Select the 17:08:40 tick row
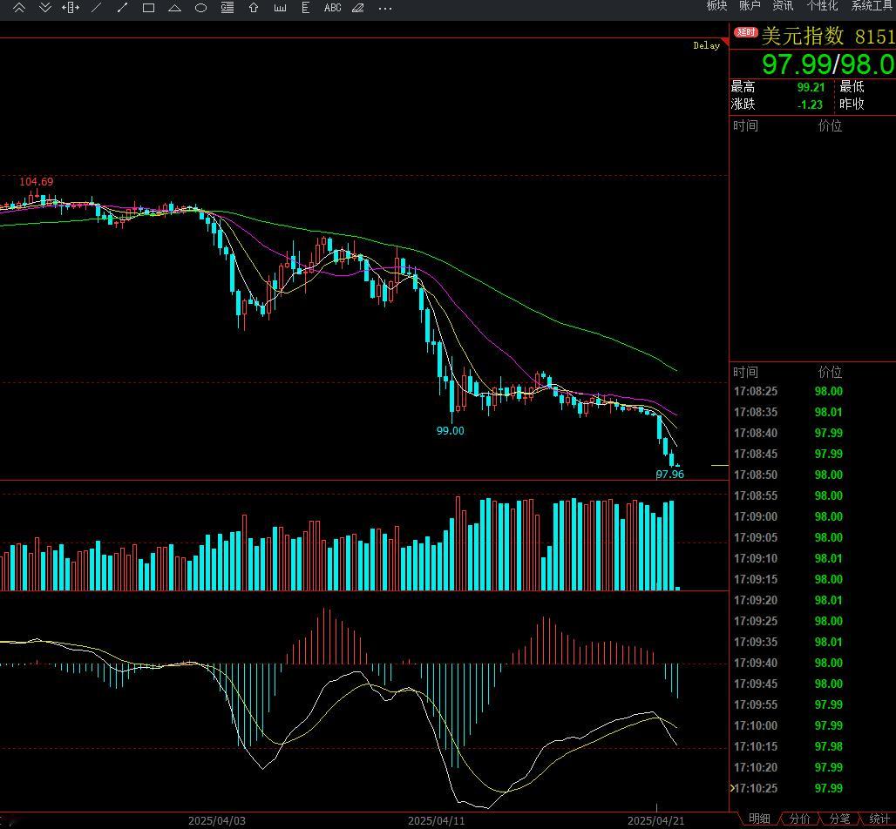The height and width of the screenshot is (829, 896). click(x=812, y=433)
